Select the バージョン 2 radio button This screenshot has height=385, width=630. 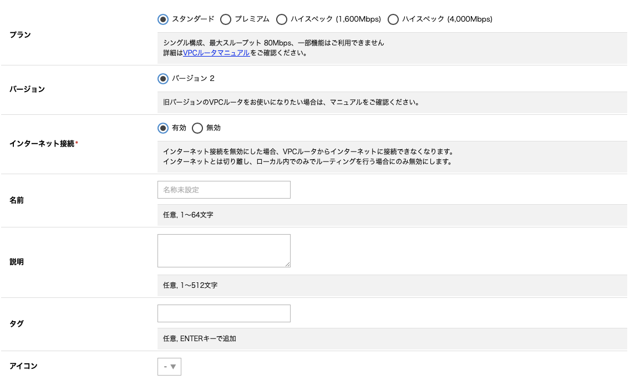[x=162, y=79]
